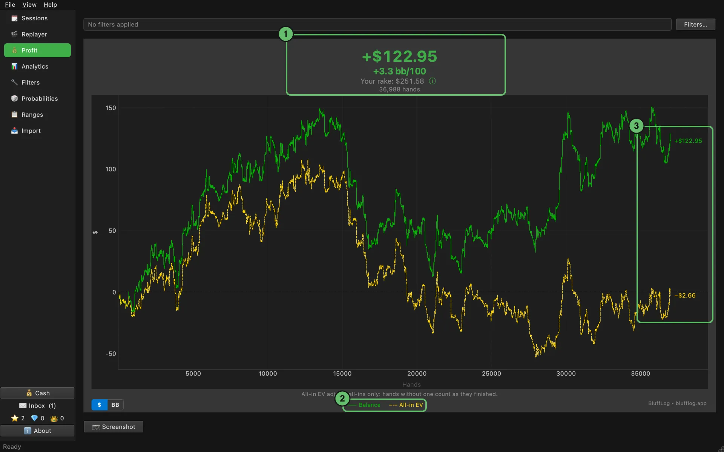Viewport: 724px width, 452px height.
Task: Open the Help menu
Action: [x=50, y=5]
